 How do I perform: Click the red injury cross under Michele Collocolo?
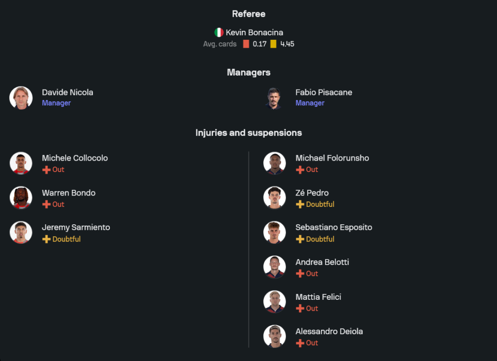pyautogui.click(x=46, y=170)
